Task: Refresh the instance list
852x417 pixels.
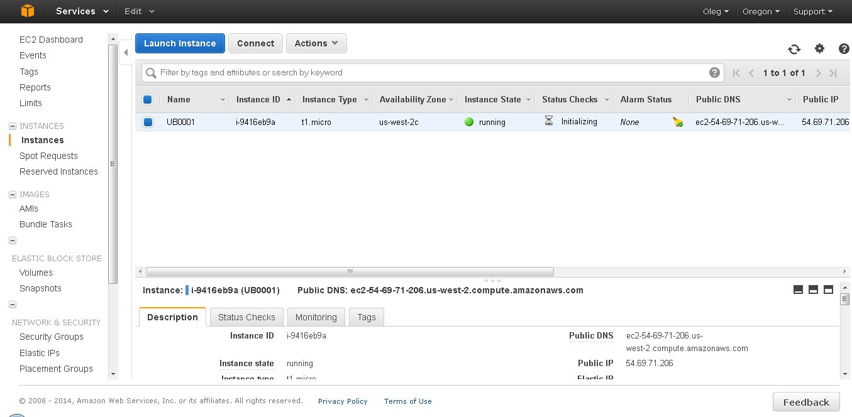Action: point(794,49)
